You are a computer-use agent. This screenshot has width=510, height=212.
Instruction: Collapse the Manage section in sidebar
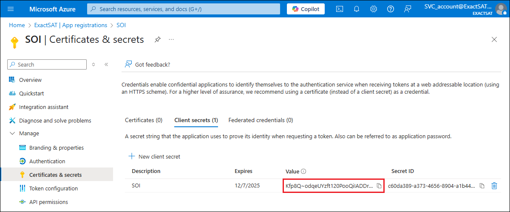11,134
